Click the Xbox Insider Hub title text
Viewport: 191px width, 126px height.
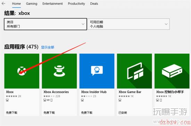[x=94, y=92]
